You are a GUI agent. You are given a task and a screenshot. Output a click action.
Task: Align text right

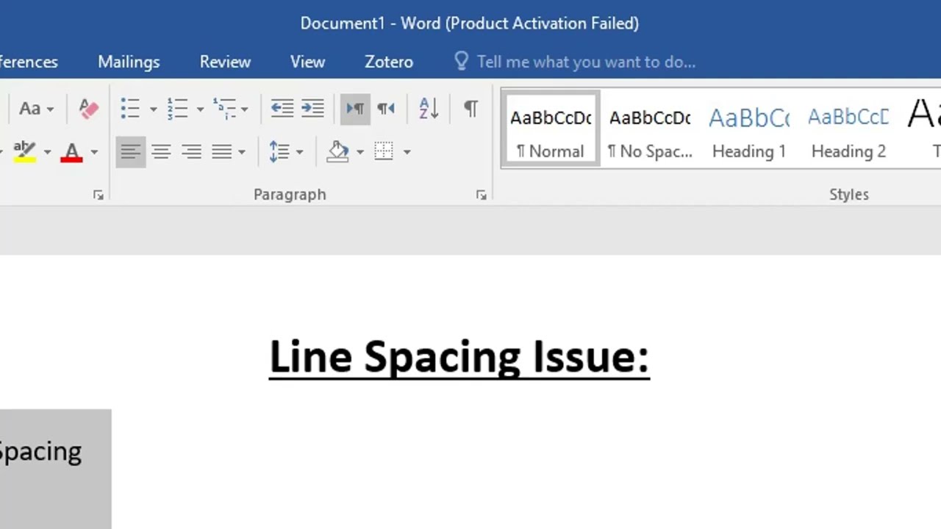pyautogui.click(x=191, y=152)
